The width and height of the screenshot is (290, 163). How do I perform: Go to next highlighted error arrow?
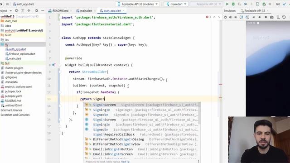pos(219,17)
